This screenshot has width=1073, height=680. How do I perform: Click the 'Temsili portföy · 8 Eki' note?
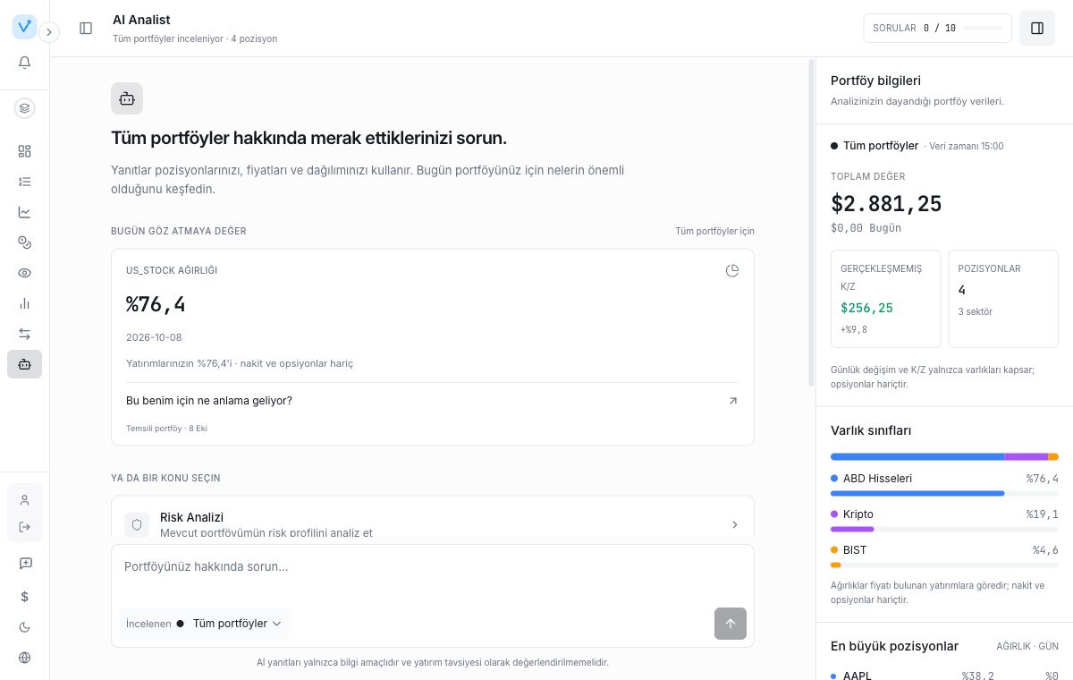point(166,429)
